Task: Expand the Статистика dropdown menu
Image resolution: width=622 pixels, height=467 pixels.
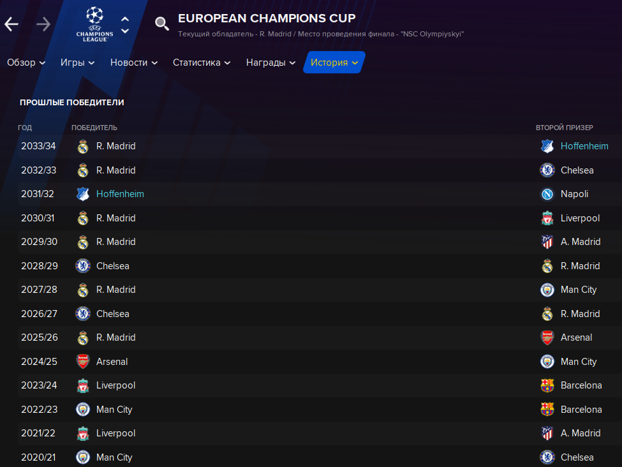Action: 202,63
